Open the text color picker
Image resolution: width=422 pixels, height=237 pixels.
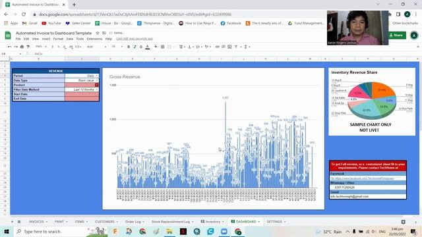click(x=148, y=47)
